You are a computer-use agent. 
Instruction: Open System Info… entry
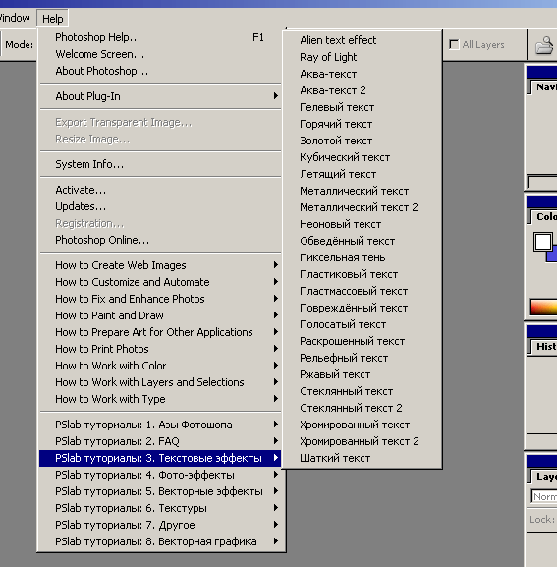coord(160,164)
